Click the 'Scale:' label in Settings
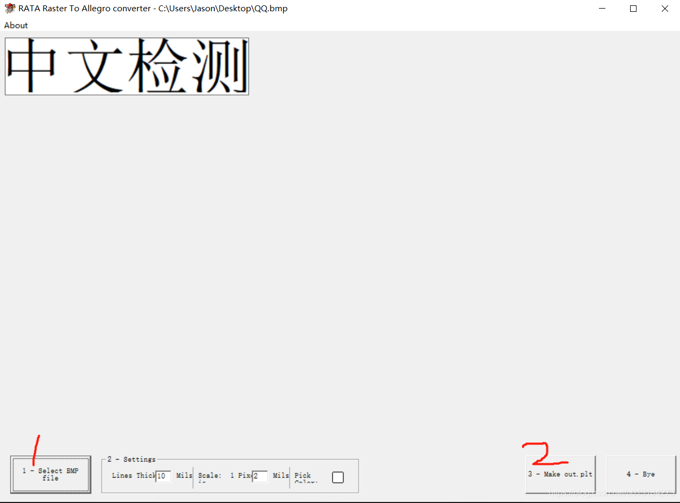Viewport: 680px width, 503px height. click(209, 476)
